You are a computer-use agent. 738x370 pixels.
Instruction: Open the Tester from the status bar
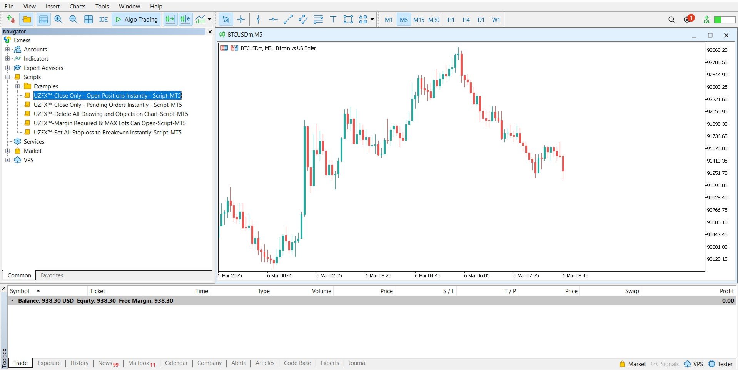[x=721, y=364]
